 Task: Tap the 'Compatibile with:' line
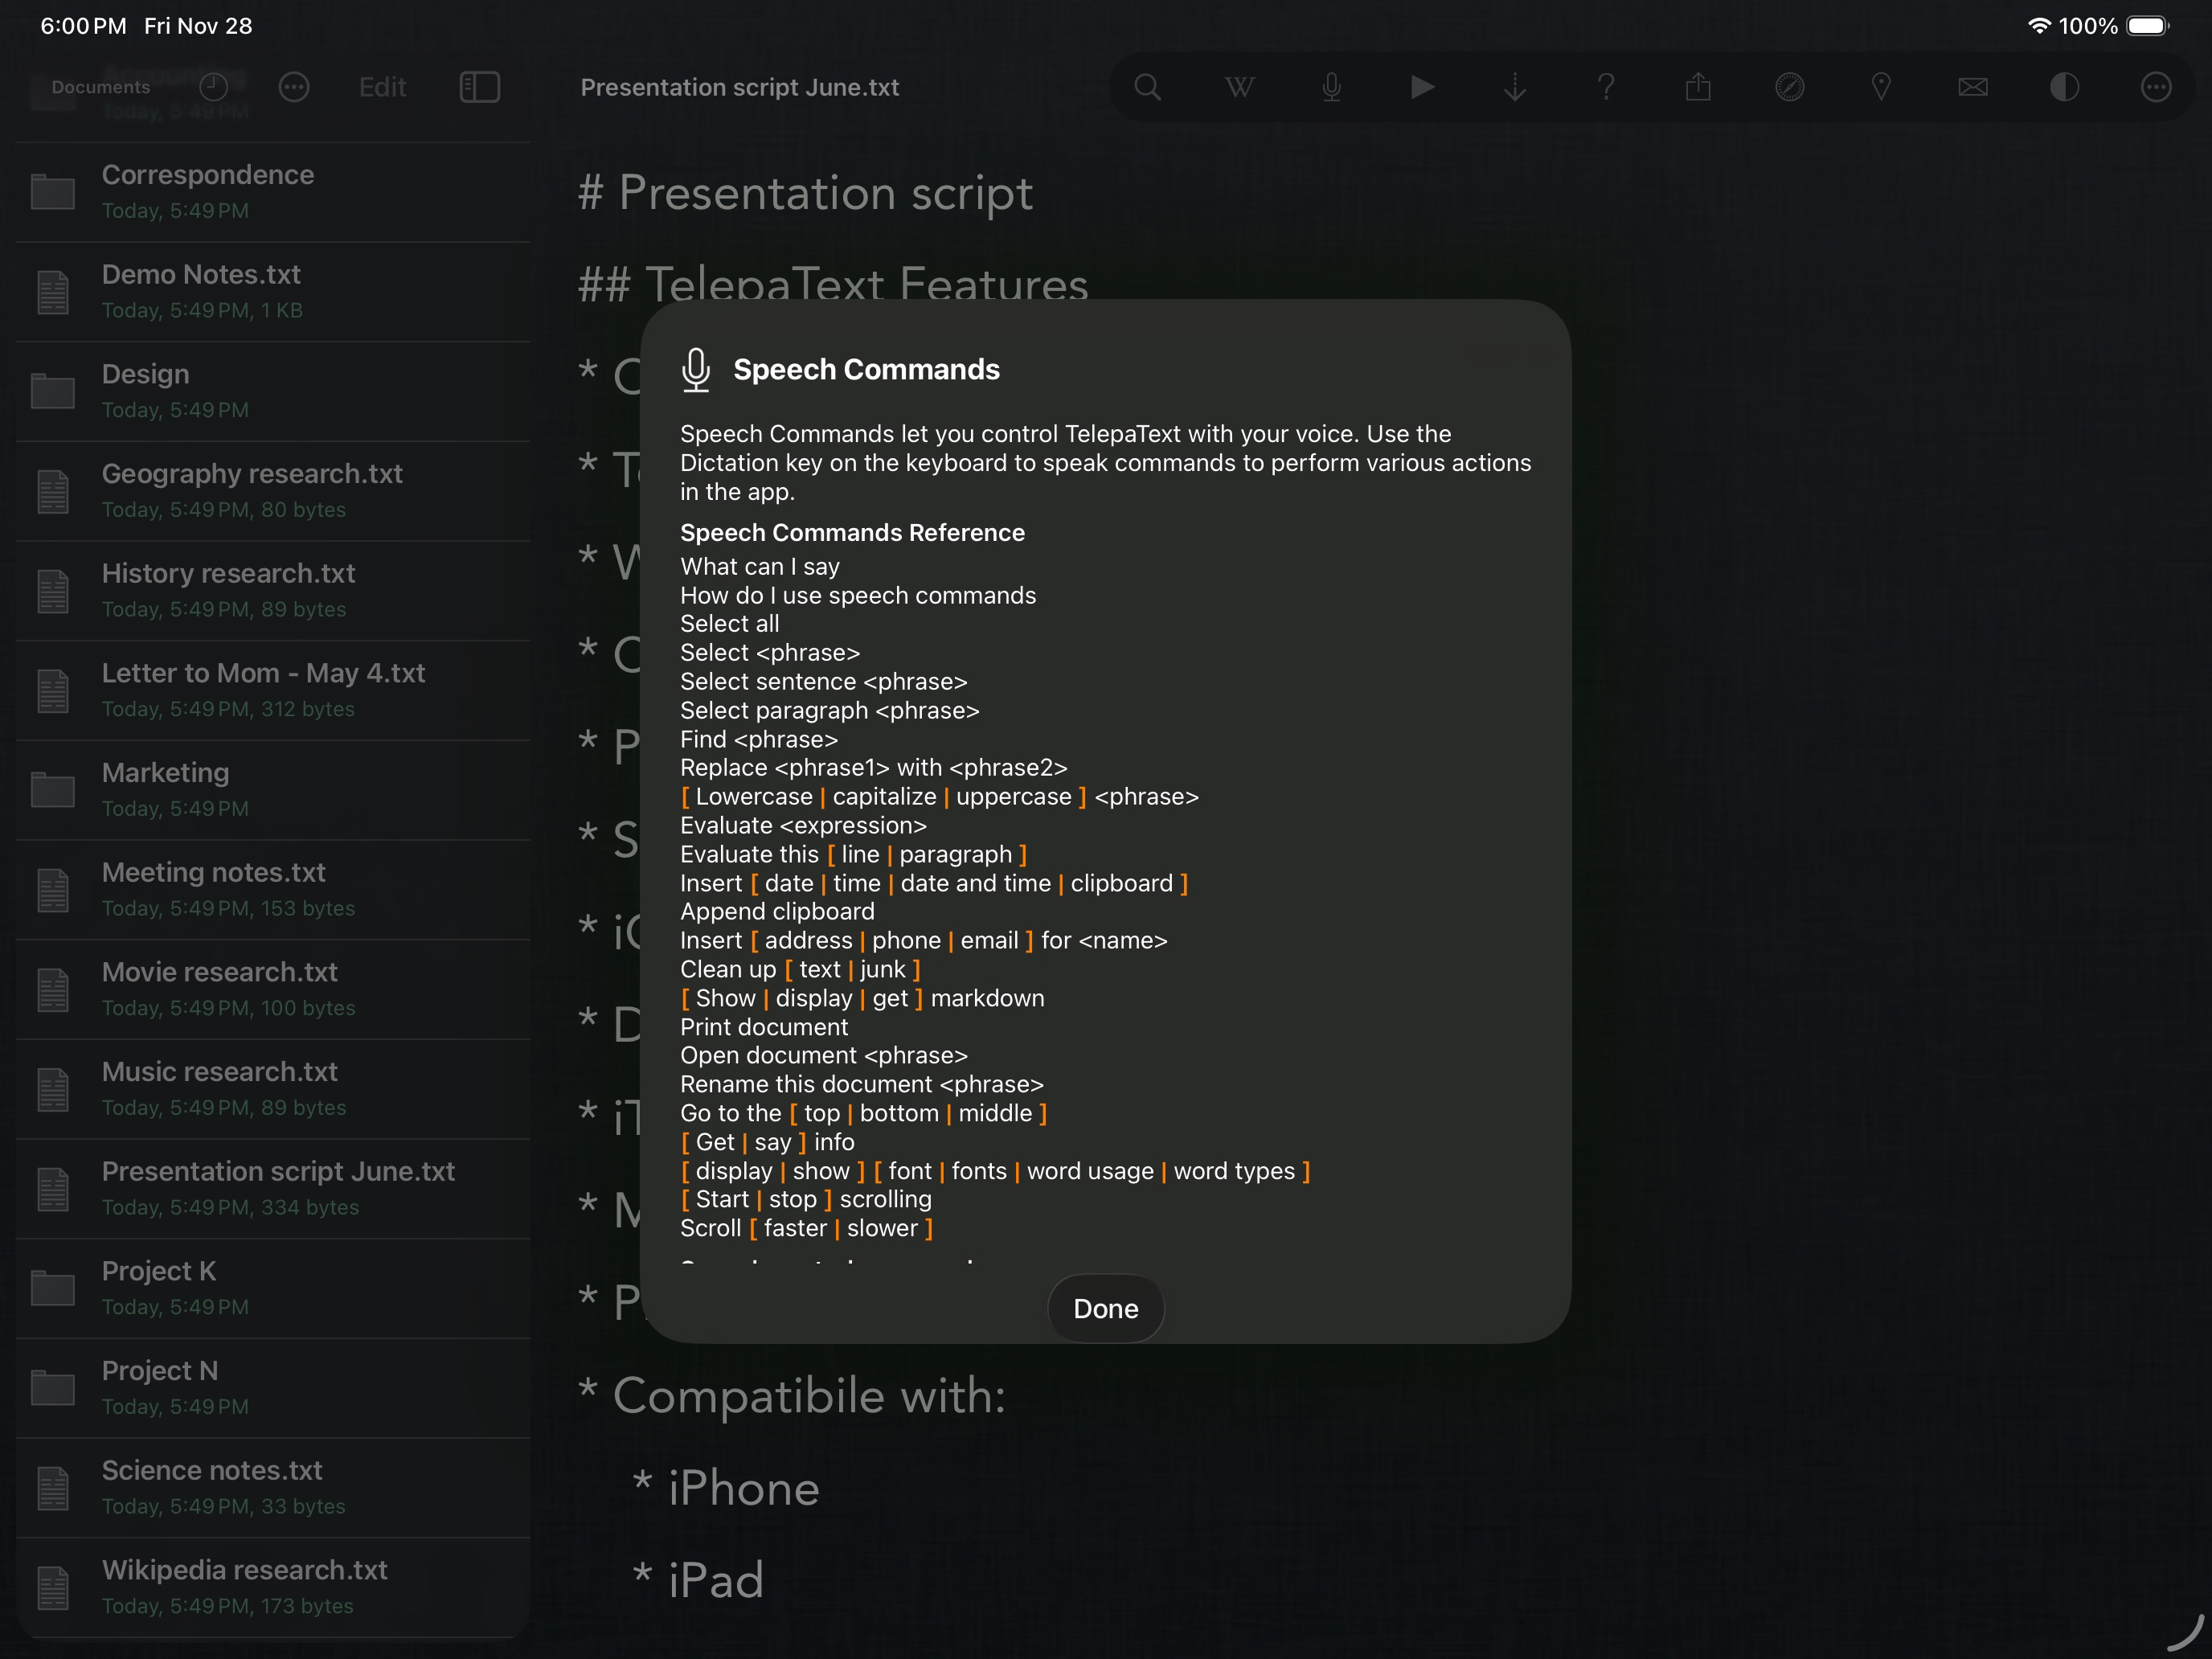tap(808, 1396)
